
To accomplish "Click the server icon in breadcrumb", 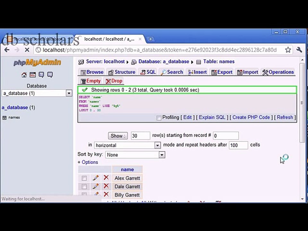I will pos(81,62).
